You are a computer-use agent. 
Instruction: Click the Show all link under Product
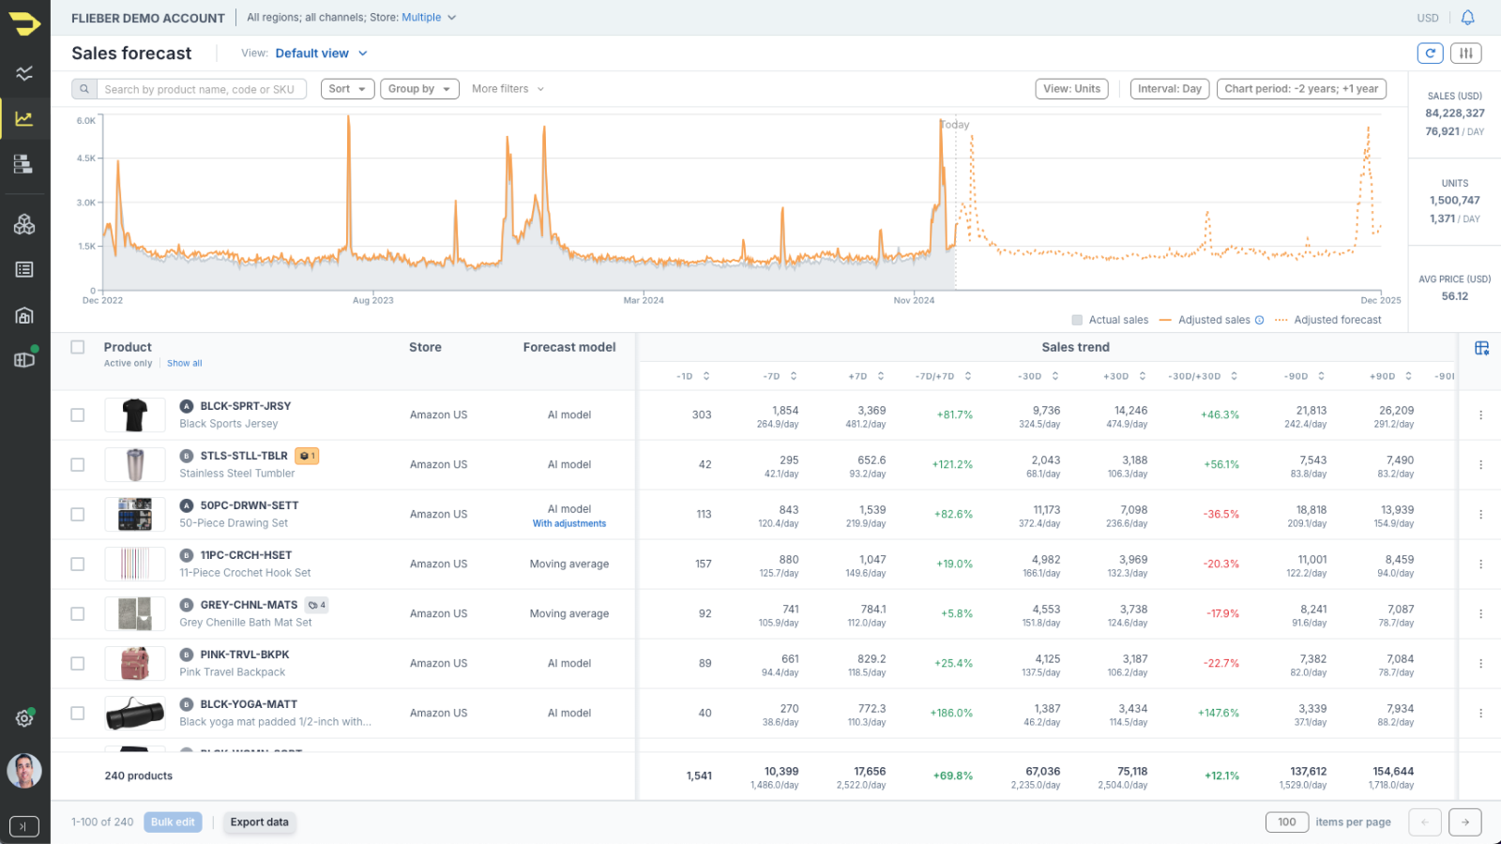pos(185,364)
